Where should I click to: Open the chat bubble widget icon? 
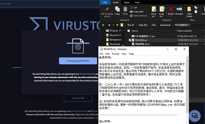[x=195, y=115]
